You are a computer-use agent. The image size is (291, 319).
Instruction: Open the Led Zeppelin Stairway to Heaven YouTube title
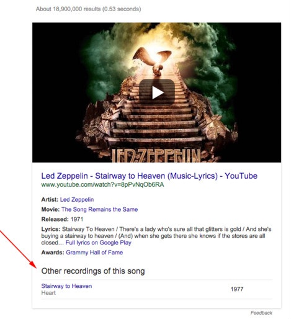149,176
